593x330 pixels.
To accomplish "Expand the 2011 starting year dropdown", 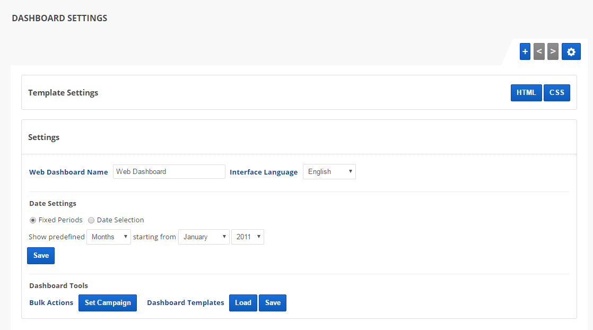I will click(247, 237).
